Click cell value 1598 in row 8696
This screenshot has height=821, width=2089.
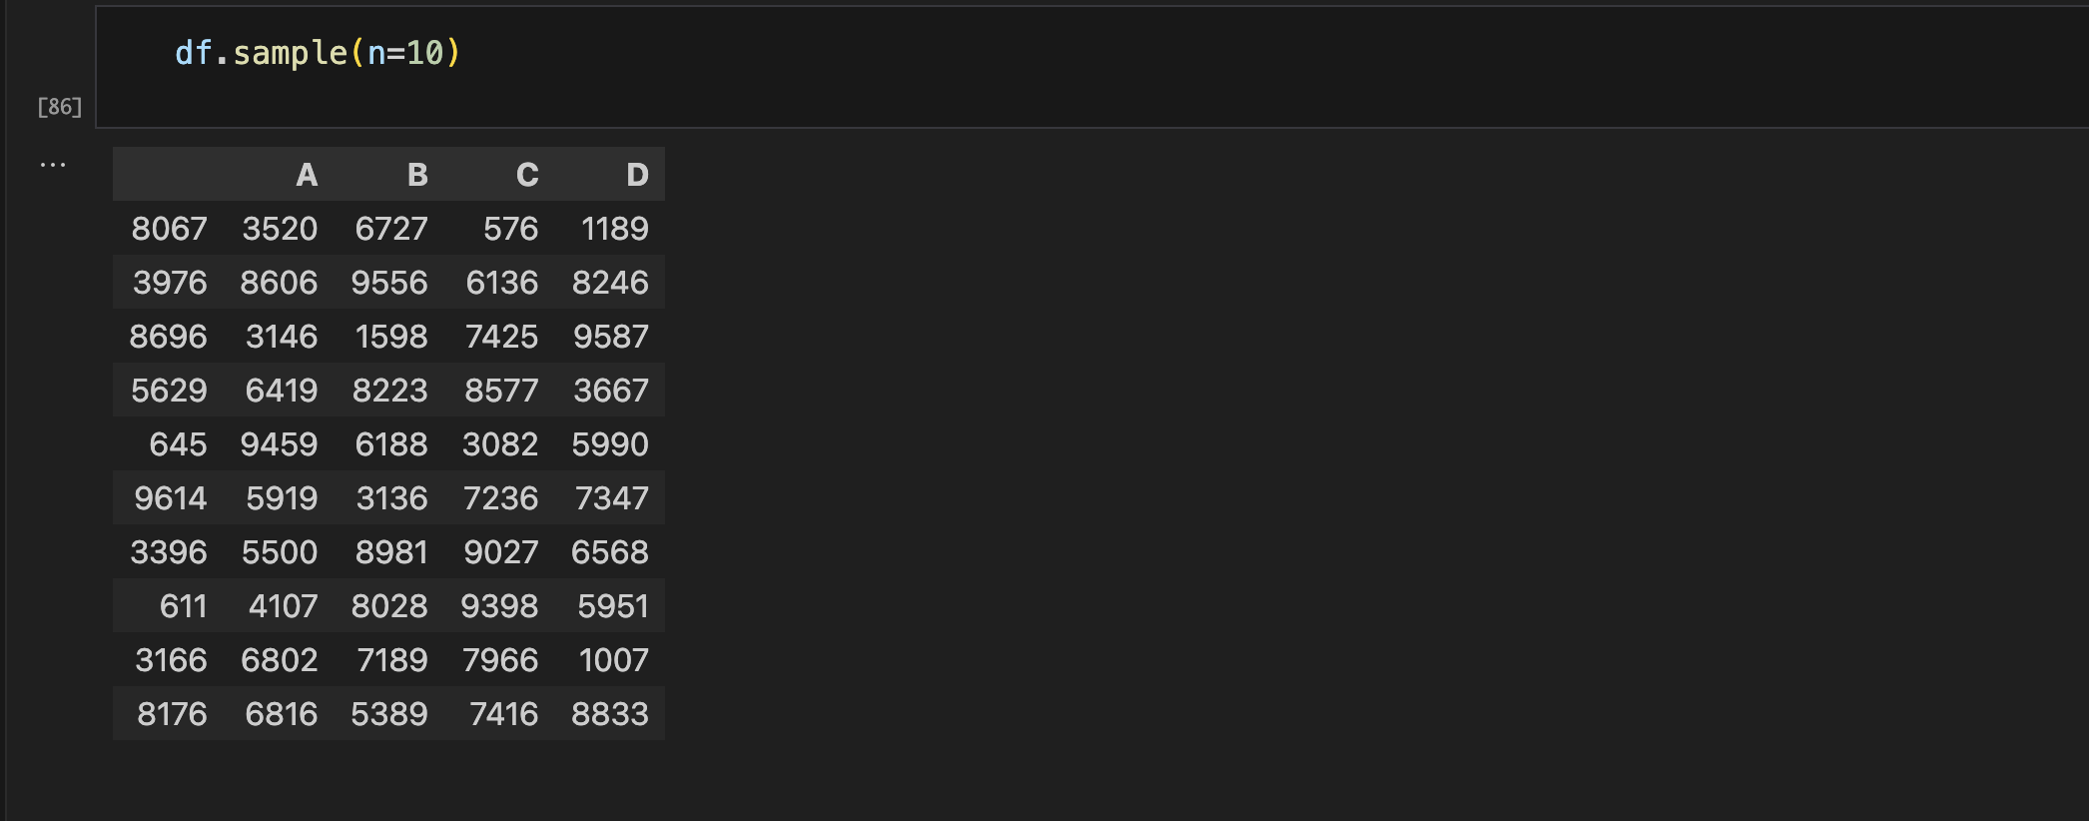pos(391,337)
